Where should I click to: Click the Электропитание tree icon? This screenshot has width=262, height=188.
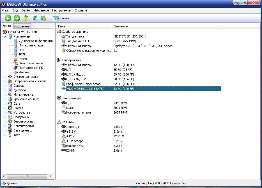point(15,63)
